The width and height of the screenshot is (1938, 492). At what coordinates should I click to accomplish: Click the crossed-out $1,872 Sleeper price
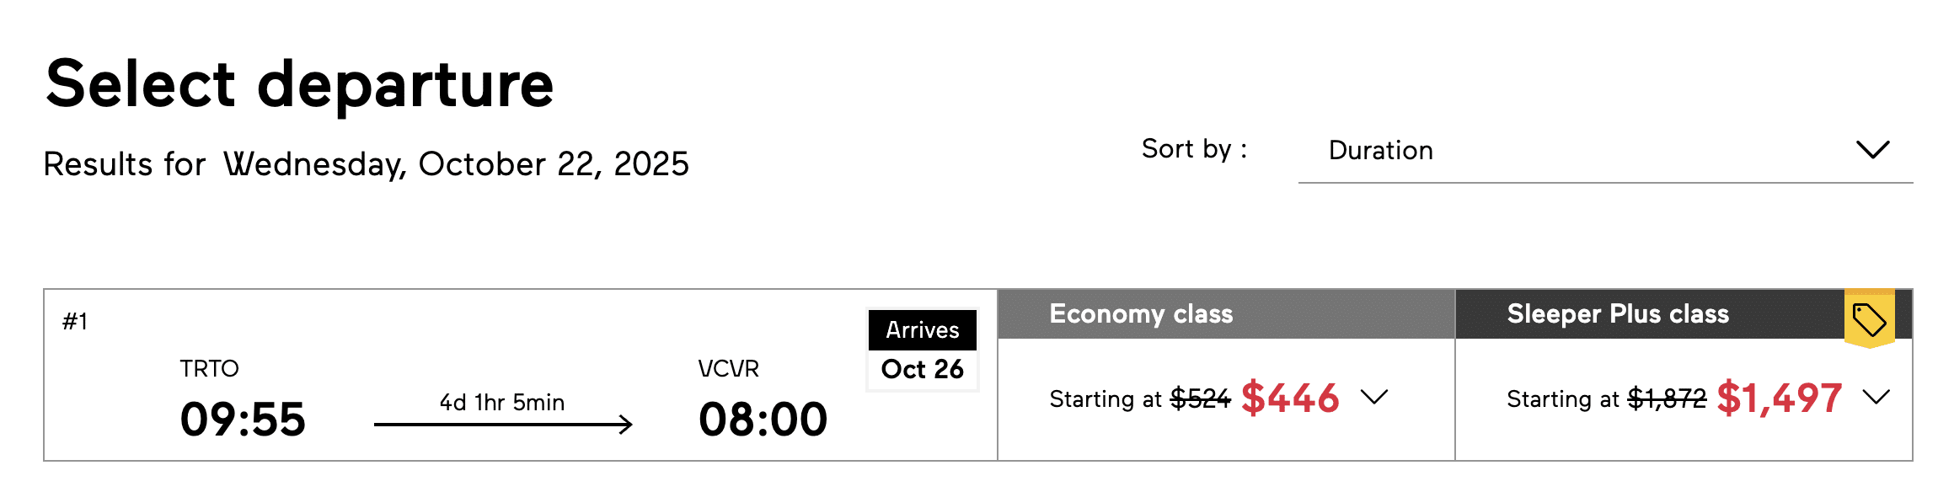point(1666,398)
